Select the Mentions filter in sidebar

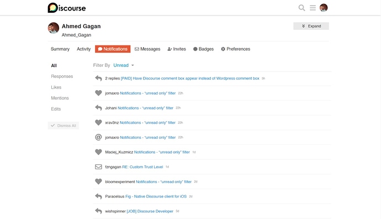[x=60, y=98]
